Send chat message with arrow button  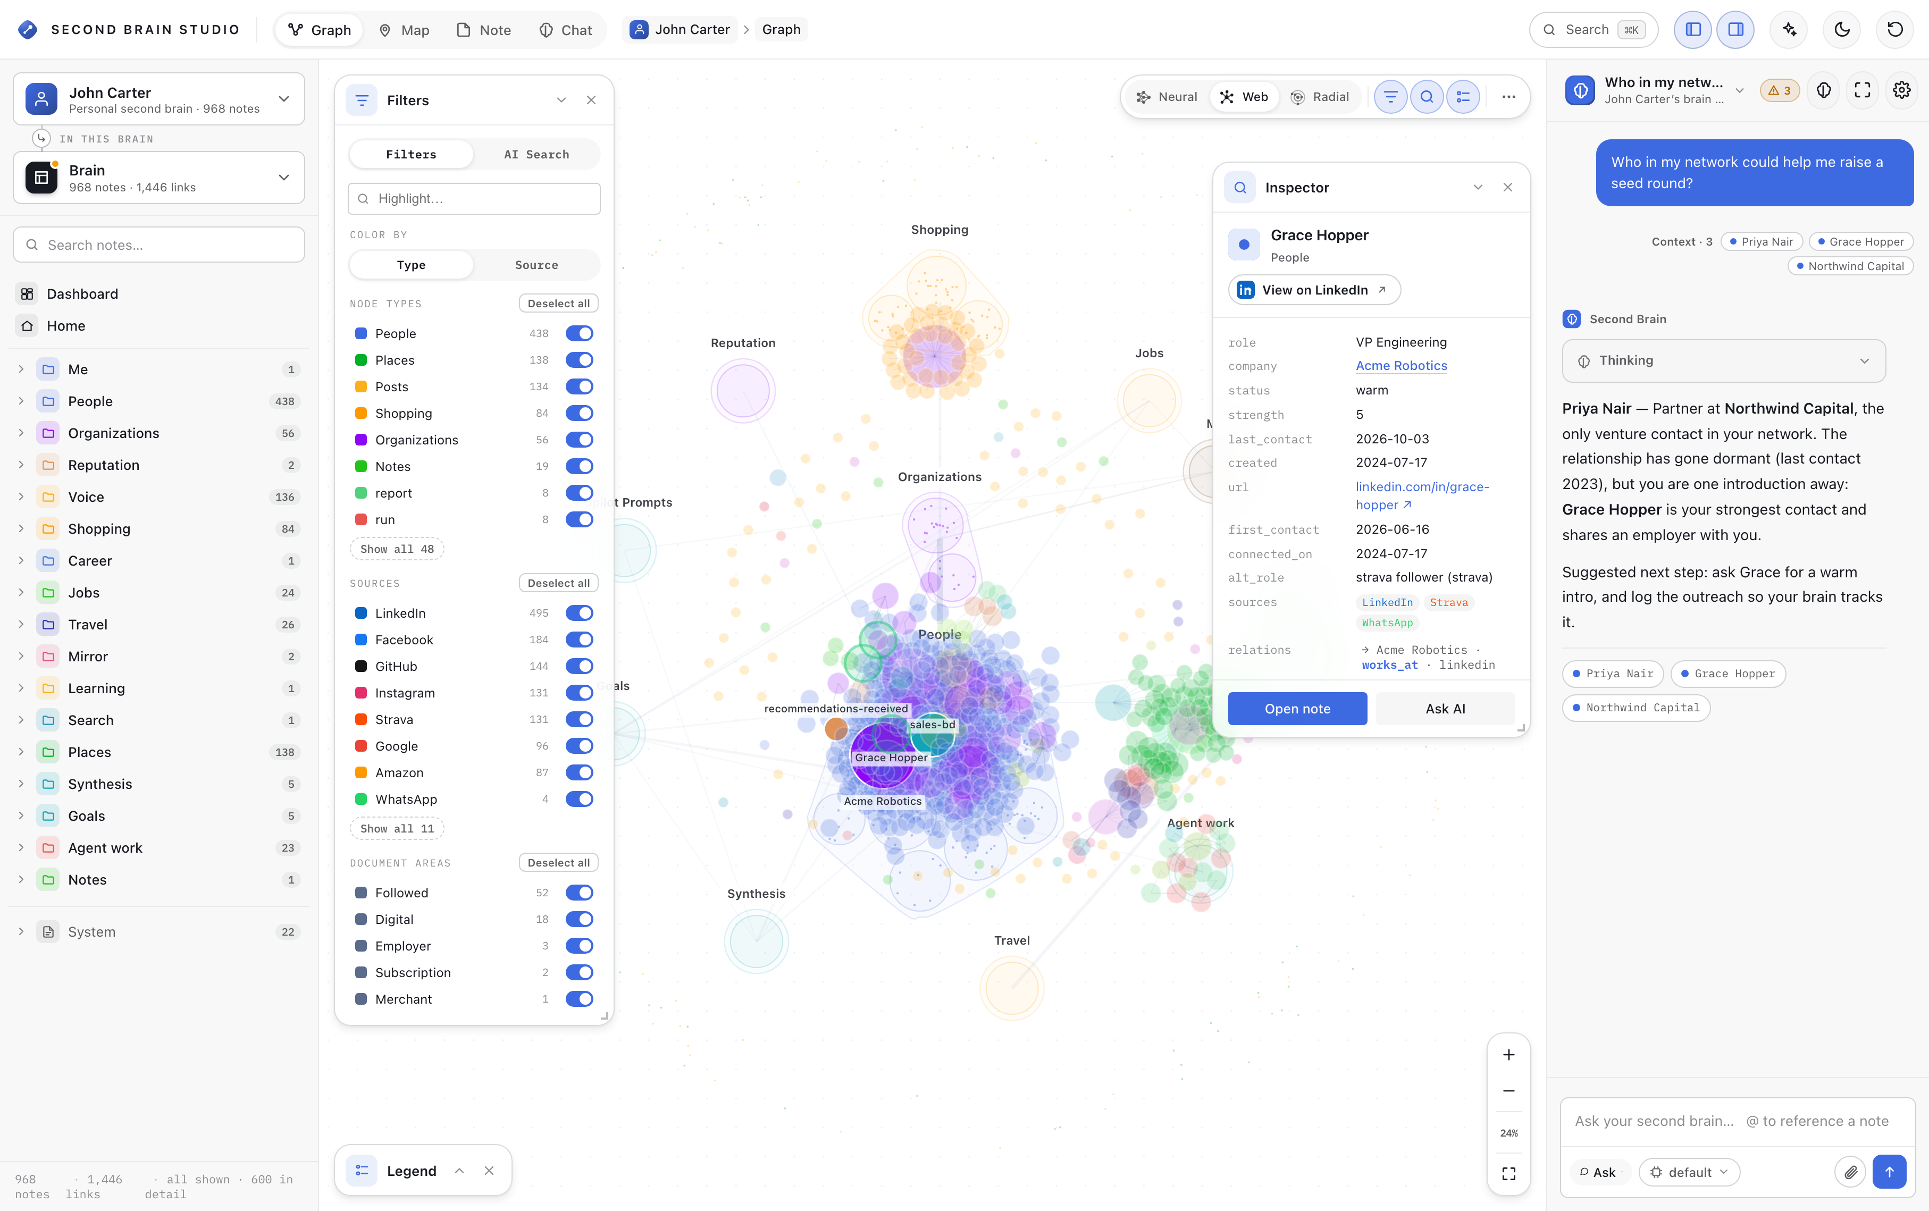pos(1890,1173)
